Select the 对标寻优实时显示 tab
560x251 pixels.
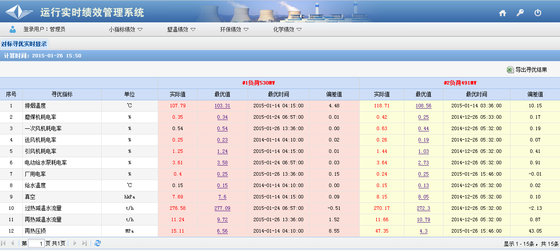(24, 44)
